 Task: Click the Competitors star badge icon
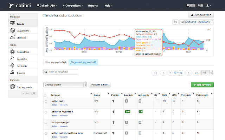pyautogui.click(x=13, y=51)
